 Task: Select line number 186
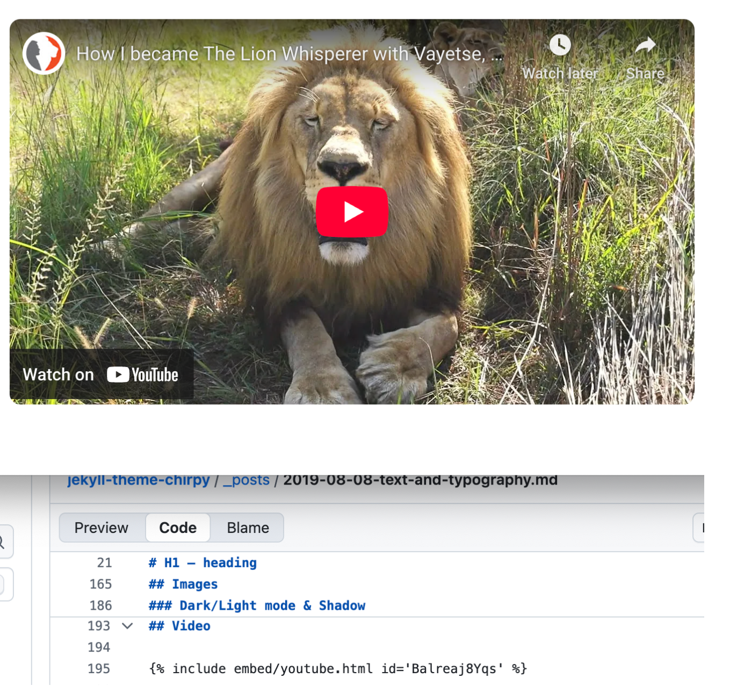coord(100,605)
